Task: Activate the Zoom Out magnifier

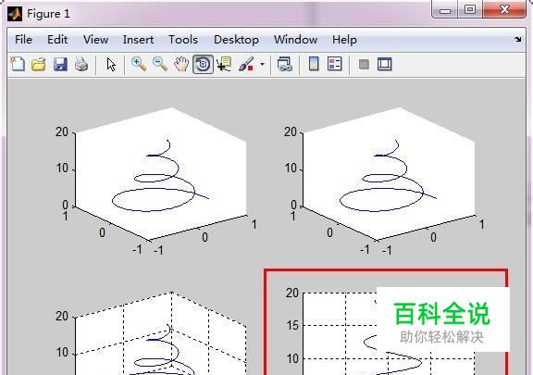Action: tap(160, 64)
